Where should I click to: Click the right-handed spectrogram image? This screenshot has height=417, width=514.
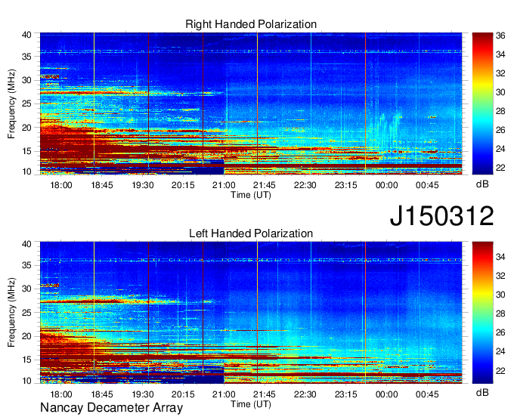[251, 103]
